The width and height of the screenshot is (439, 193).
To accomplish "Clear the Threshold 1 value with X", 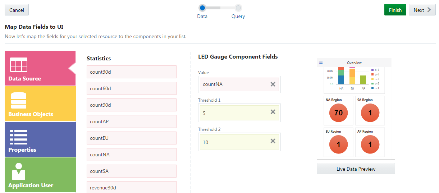I will (273, 112).
